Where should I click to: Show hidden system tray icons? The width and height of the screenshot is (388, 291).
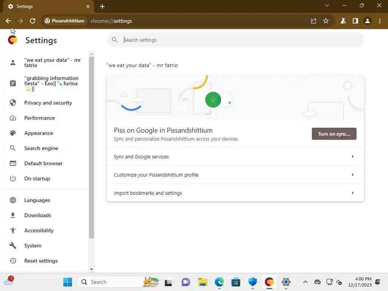click(x=305, y=282)
